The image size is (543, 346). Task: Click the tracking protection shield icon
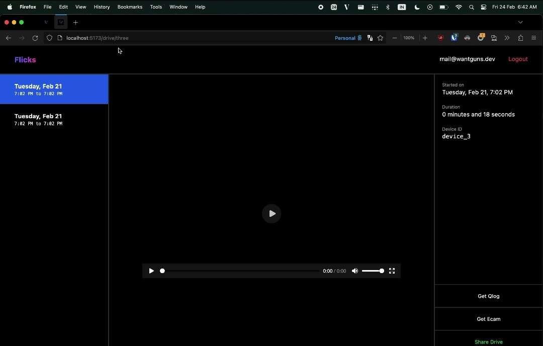click(49, 38)
